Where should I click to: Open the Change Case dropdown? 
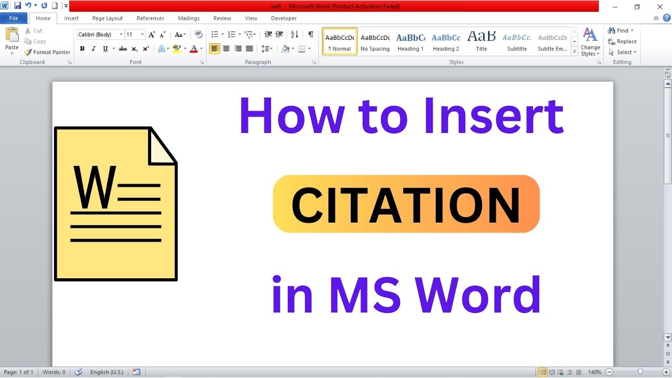(x=180, y=35)
